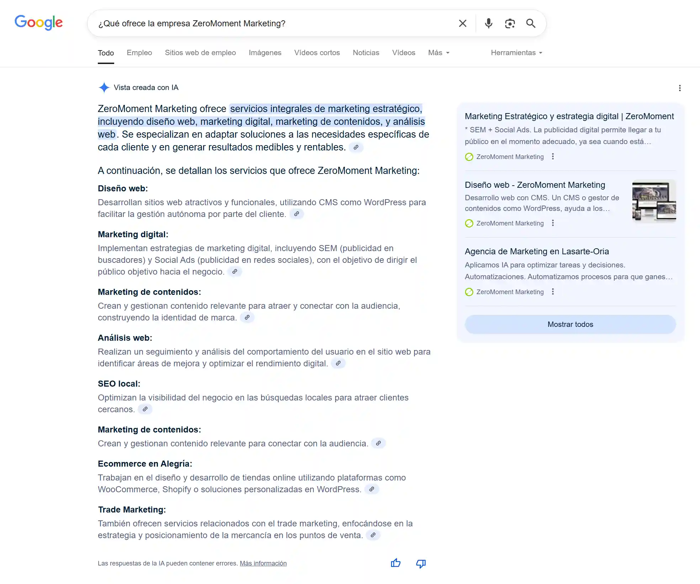This screenshot has width=700, height=584.
Task: Expand the Más dropdown menu
Action: 439,53
